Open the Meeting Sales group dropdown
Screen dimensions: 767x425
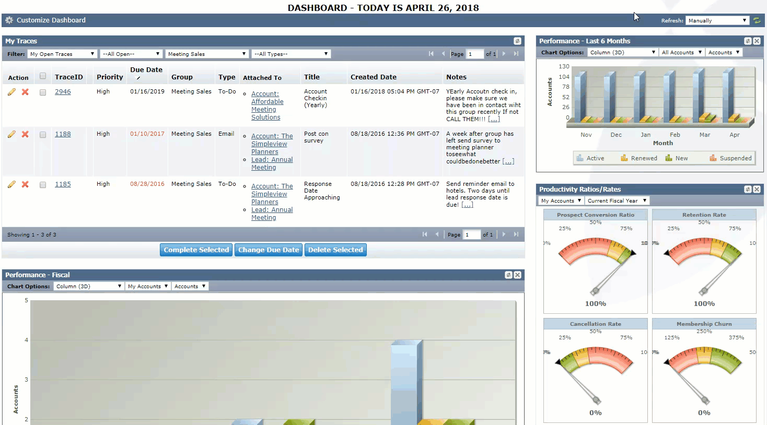click(x=207, y=54)
